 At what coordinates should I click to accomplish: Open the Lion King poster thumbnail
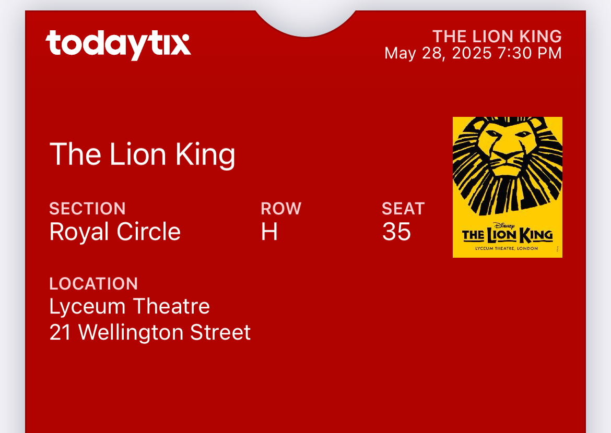[508, 187]
